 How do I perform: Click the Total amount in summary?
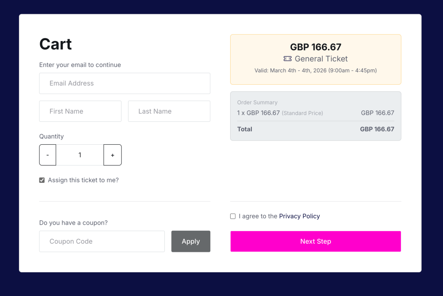377,129
